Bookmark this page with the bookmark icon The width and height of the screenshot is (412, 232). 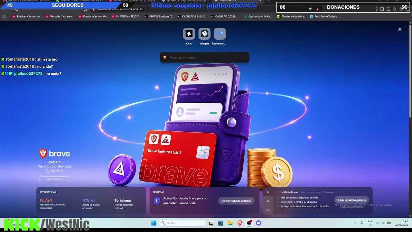click(x=85, y=9)
